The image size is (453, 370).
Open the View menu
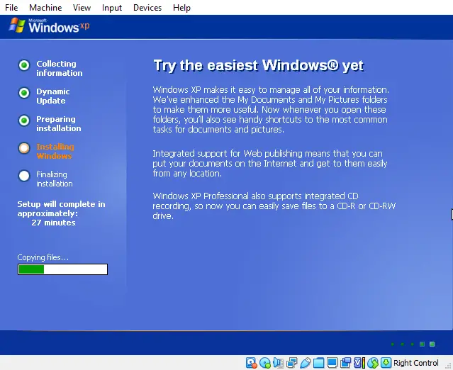pyautogui.click(x=82, y=8)
